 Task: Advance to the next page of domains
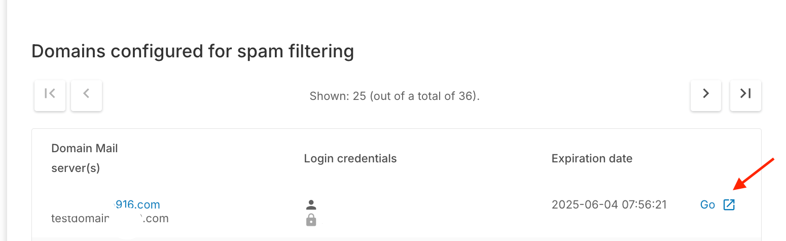coord(706,95)
